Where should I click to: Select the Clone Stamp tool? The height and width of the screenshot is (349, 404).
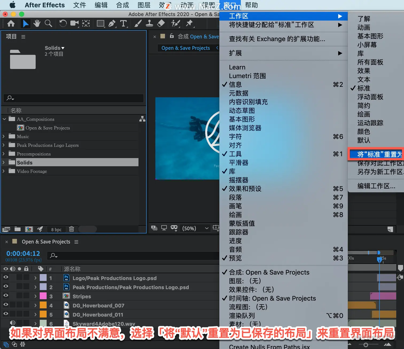149,23
